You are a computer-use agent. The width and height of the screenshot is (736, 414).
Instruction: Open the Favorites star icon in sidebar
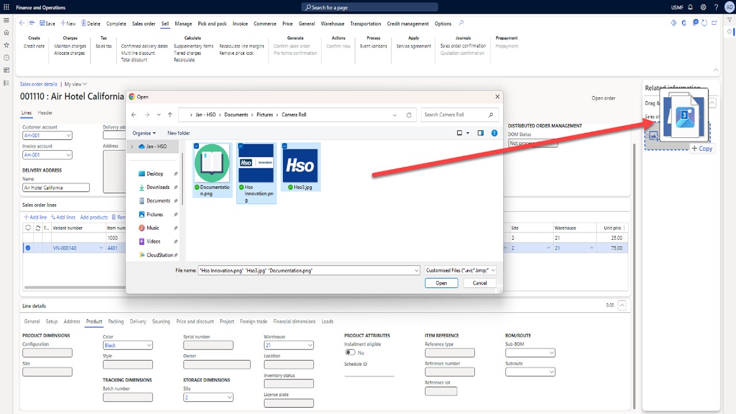[6, 45]
